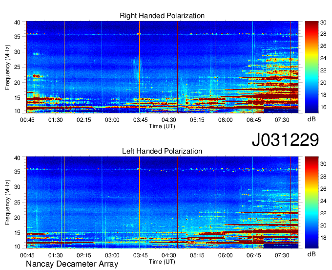Click the 04:30 time tick of the left-handed plot
332x270 pixels.
click(x=169, y=255)
